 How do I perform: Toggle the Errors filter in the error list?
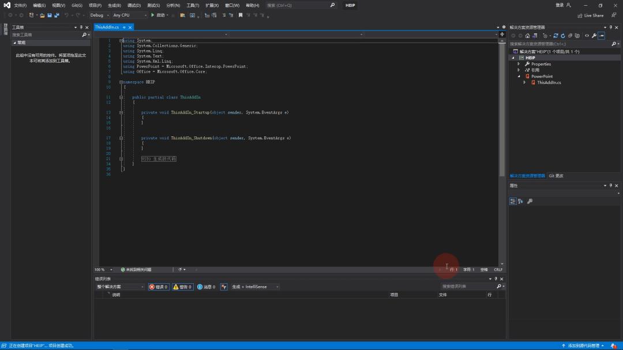point(159,287)
